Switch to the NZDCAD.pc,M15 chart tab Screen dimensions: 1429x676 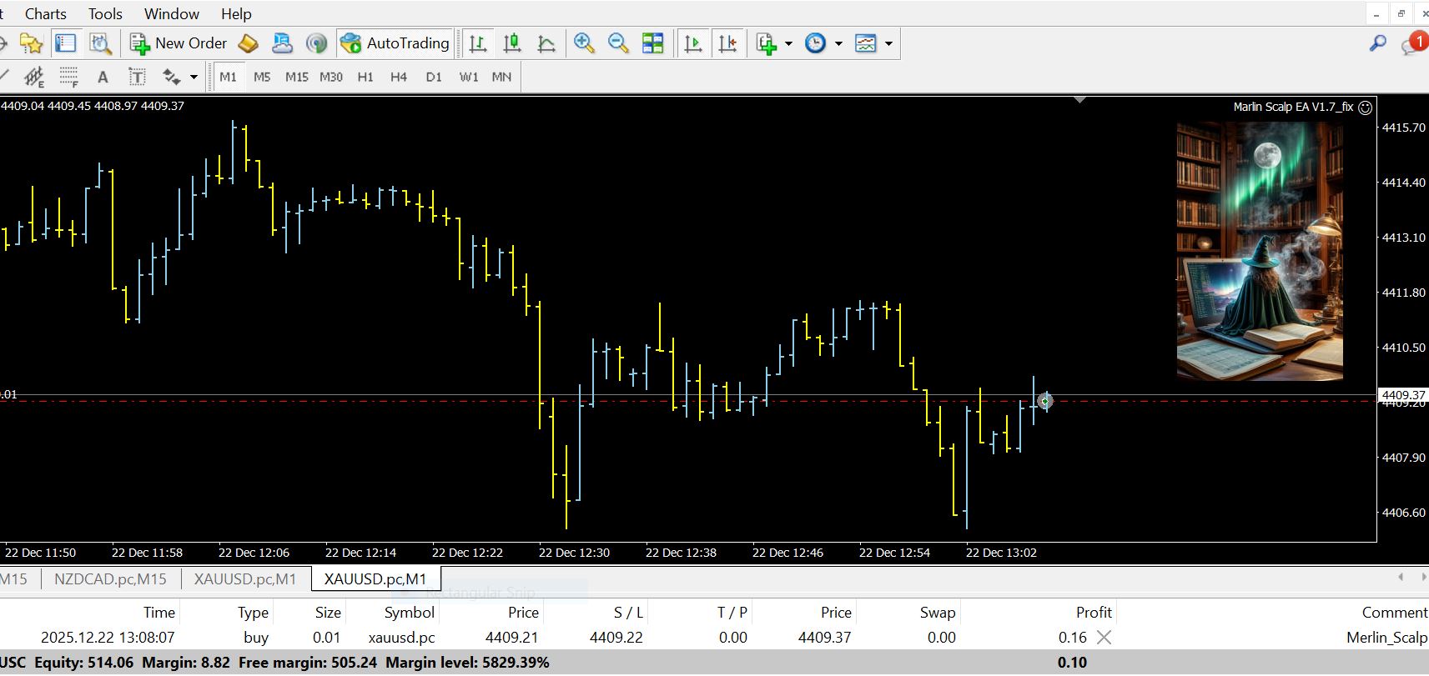(110, 578)
